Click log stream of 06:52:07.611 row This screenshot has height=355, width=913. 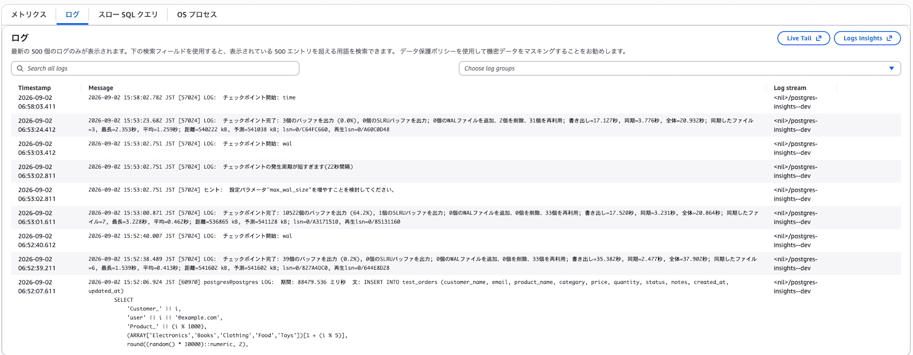(x=795, y=287)
